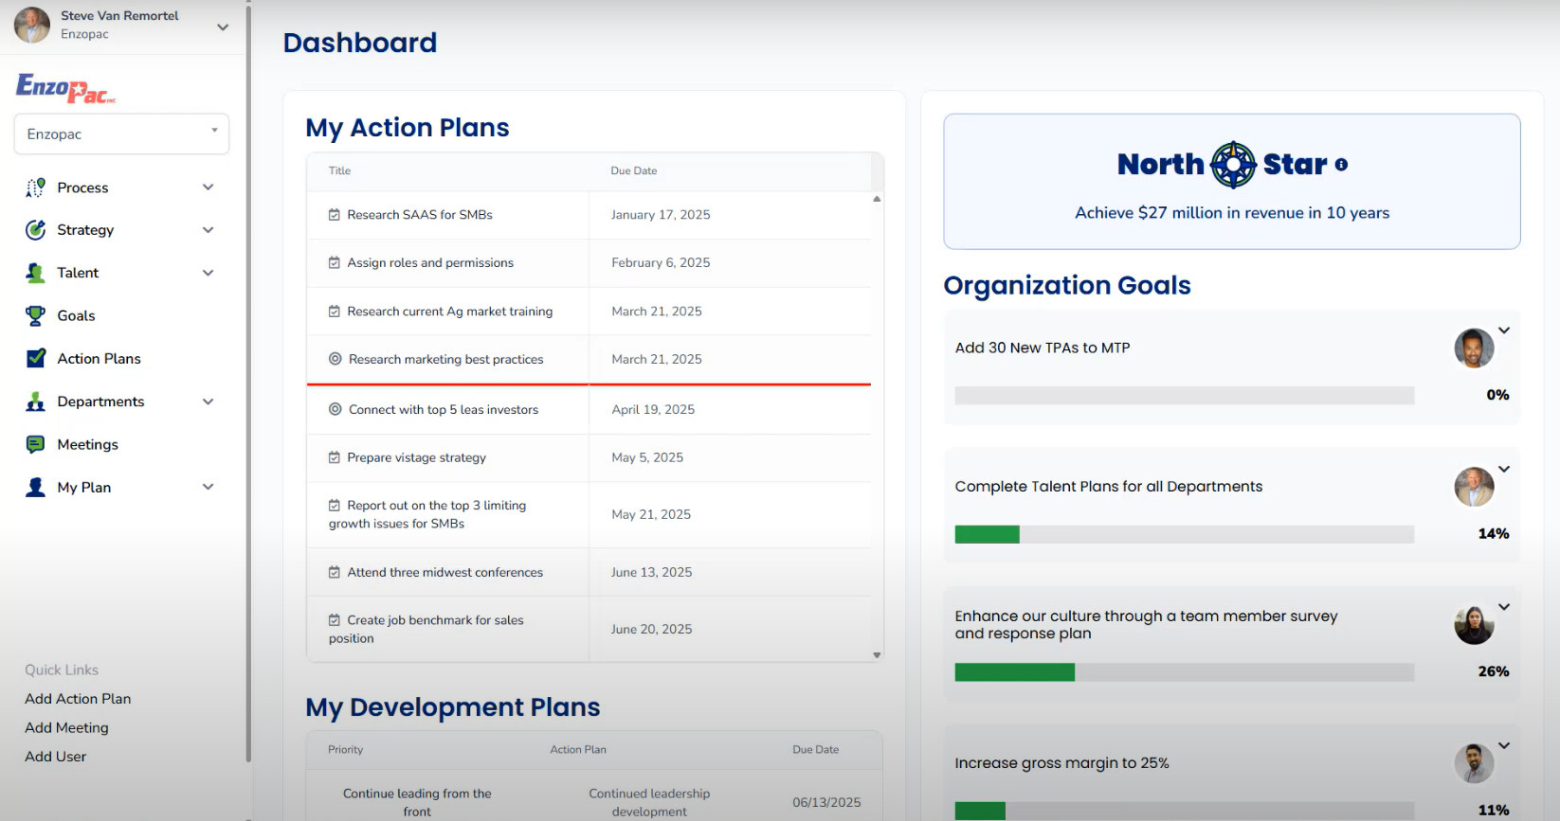Click the Action Plans checkmark icon

(35, 358)
